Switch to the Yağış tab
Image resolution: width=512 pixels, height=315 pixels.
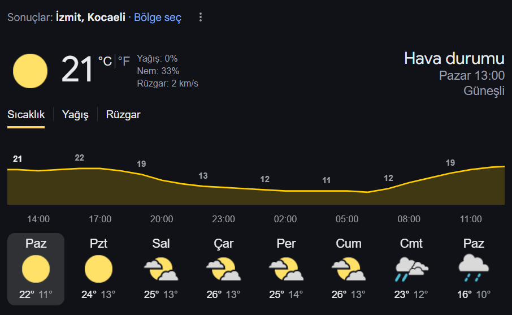(x=75, y=115)
